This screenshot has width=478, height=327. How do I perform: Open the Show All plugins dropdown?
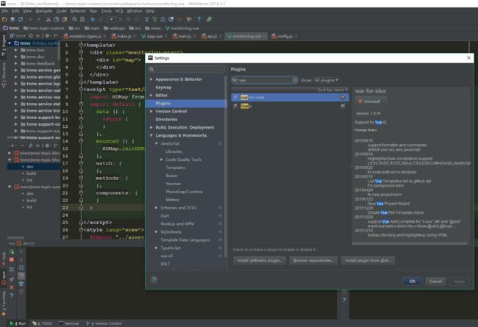click(x=327, y=80)
